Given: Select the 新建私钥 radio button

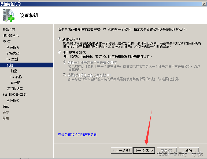Looking at the screenshot, I should 59,39.
